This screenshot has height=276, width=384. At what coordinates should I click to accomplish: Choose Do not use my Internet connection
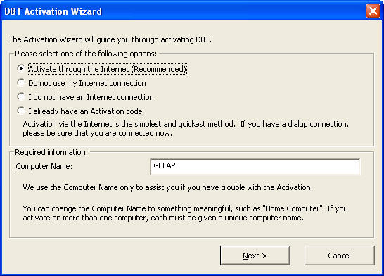pyautogui.click(x=21, y=82)
